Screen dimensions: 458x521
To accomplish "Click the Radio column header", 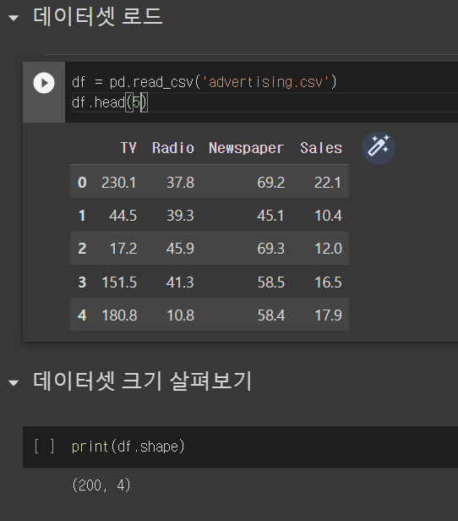I will coord(173,148).
